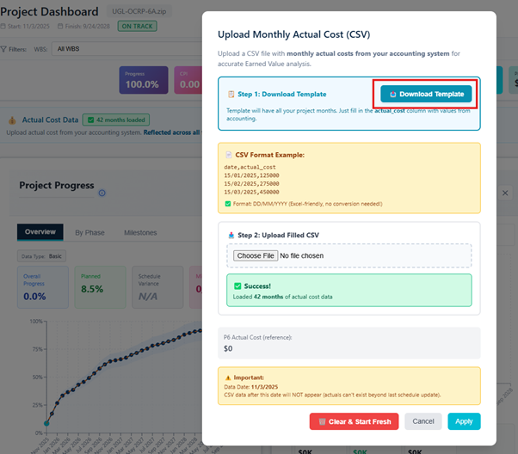Click the Progress 100.0% card
This screenshot has width=518, height=454.
(x=144, y=81)
